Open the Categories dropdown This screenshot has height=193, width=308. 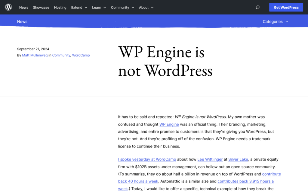276,21
